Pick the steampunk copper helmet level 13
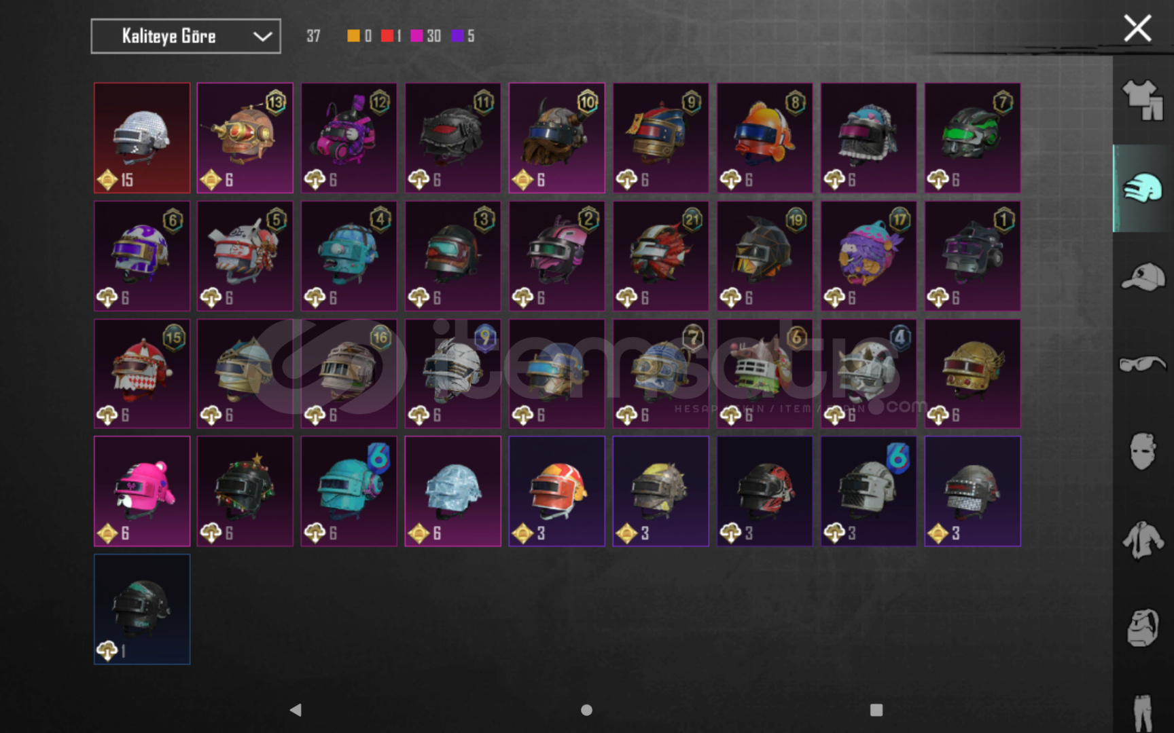This screenshot has width=1174, height=733. pyautogui.click(x=245, y=138)
